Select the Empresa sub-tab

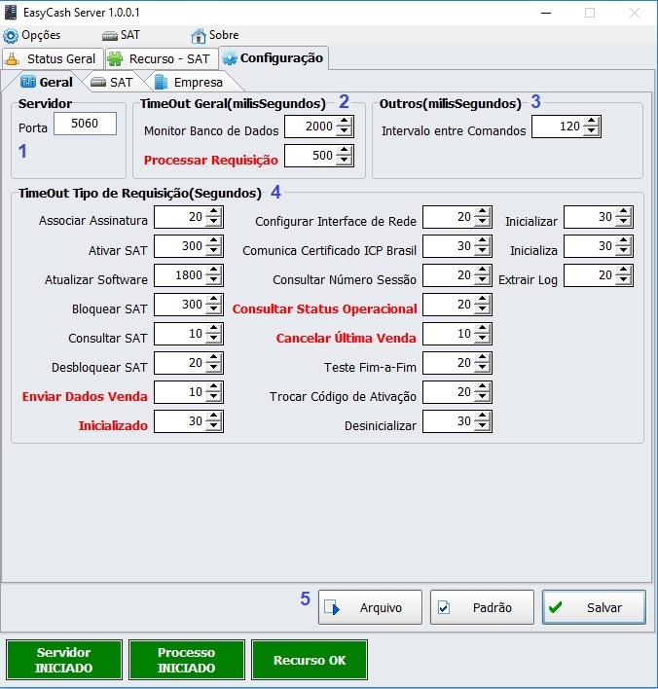tap(189, 83)
